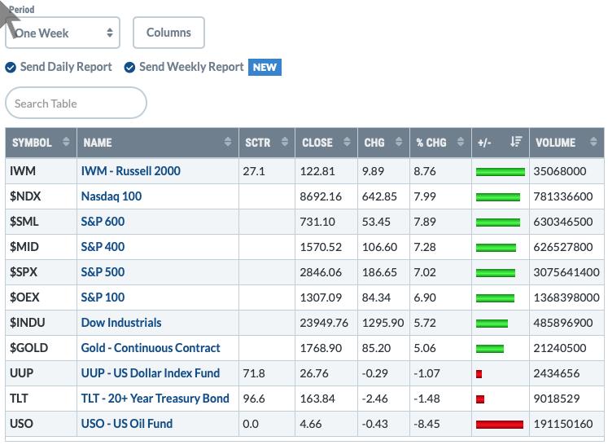Screen dimensions: 608x445
Task: Click the +/- descending sort icon
Action: 516,142
